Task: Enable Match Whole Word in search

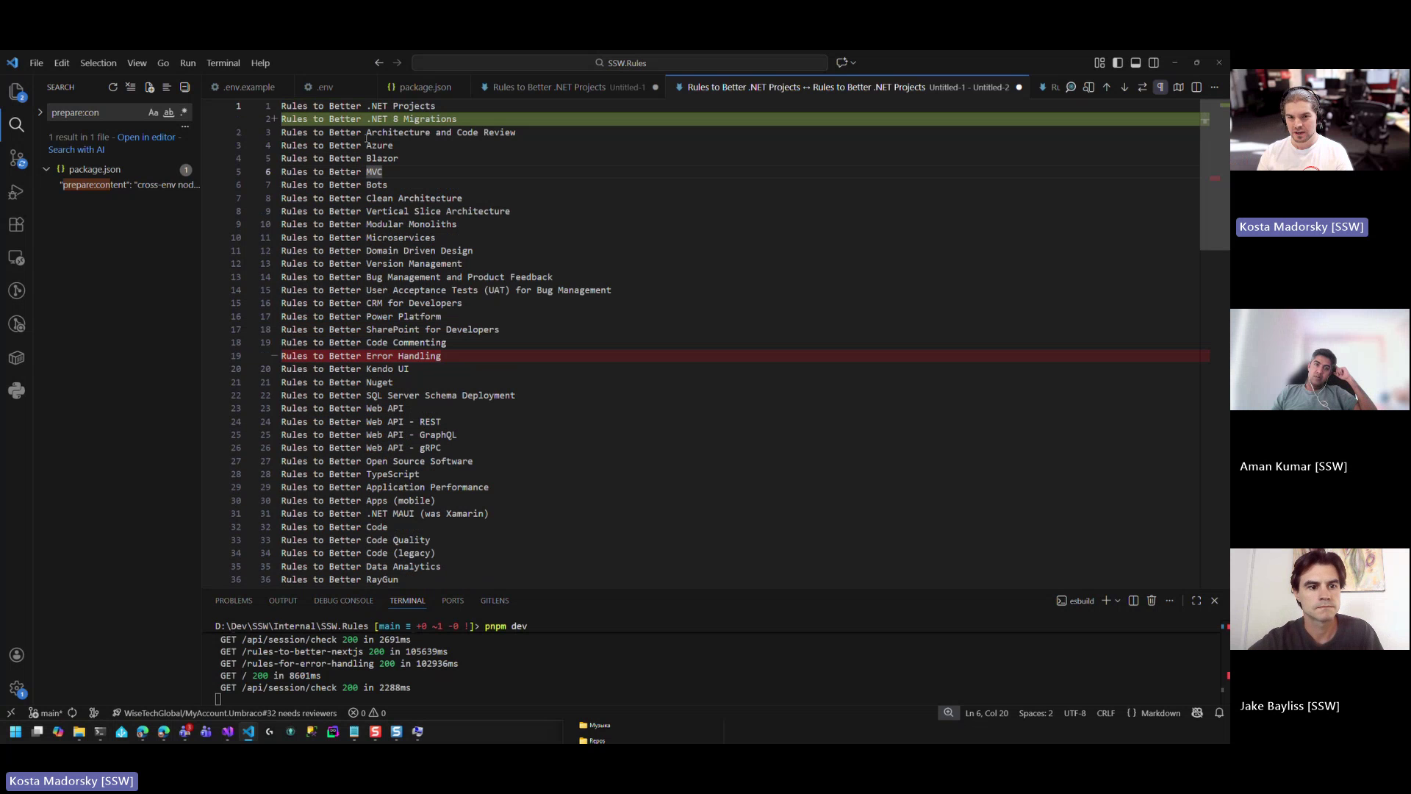Action: pos(168,112)
